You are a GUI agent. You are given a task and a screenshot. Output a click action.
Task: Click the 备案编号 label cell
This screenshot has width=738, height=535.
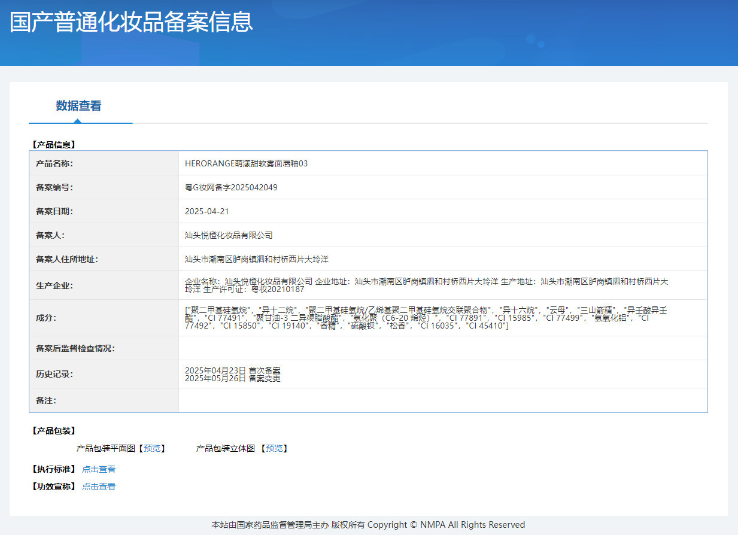[104, 187]
